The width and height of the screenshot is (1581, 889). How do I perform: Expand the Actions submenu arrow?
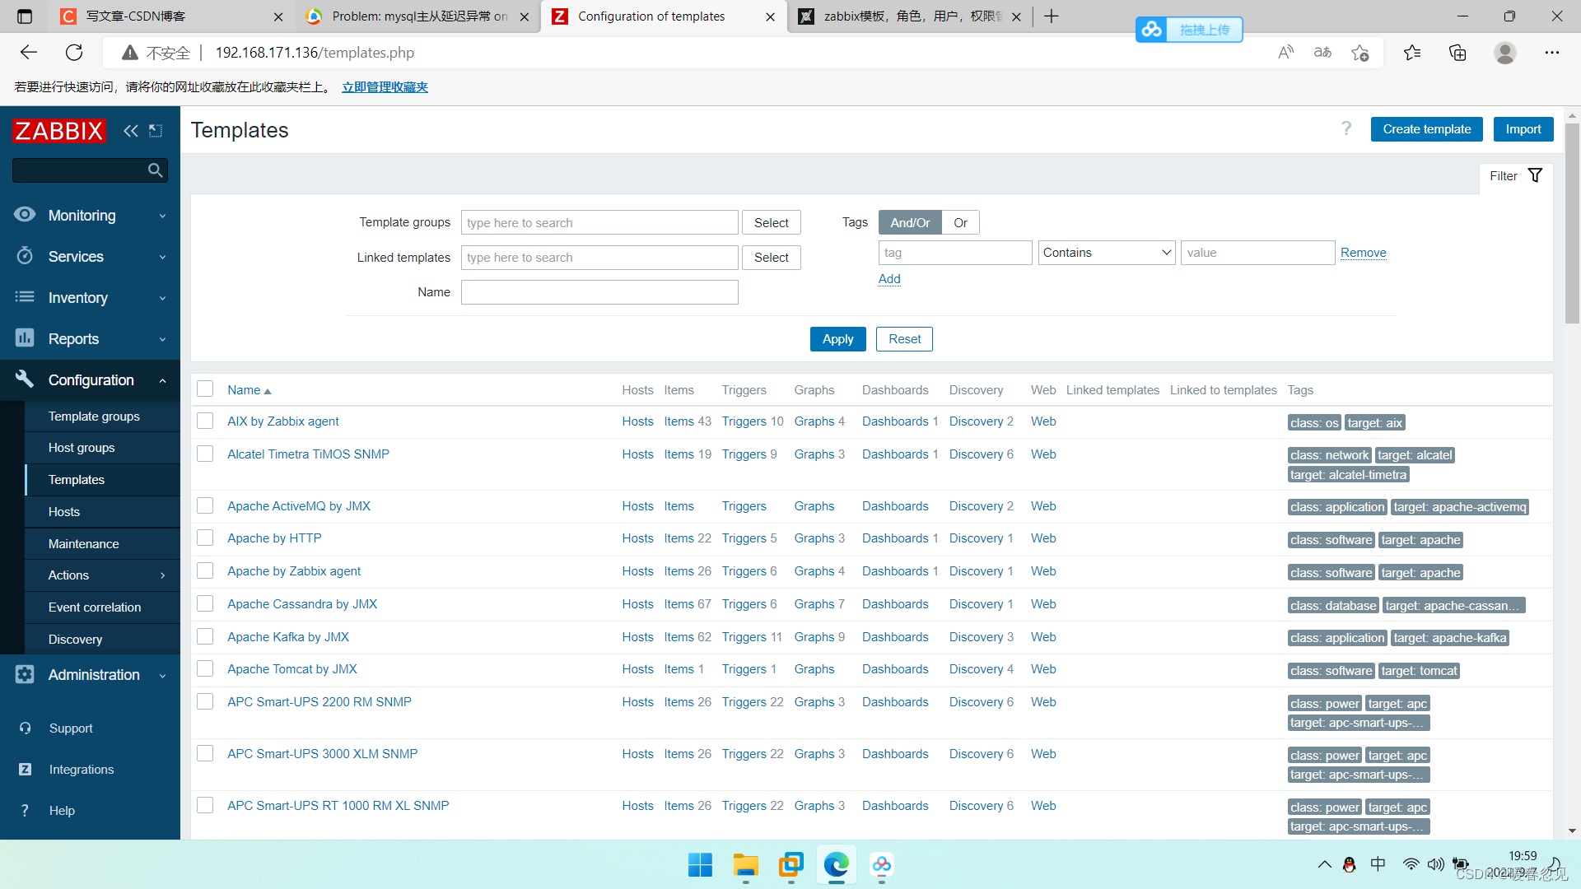(162, 575)
